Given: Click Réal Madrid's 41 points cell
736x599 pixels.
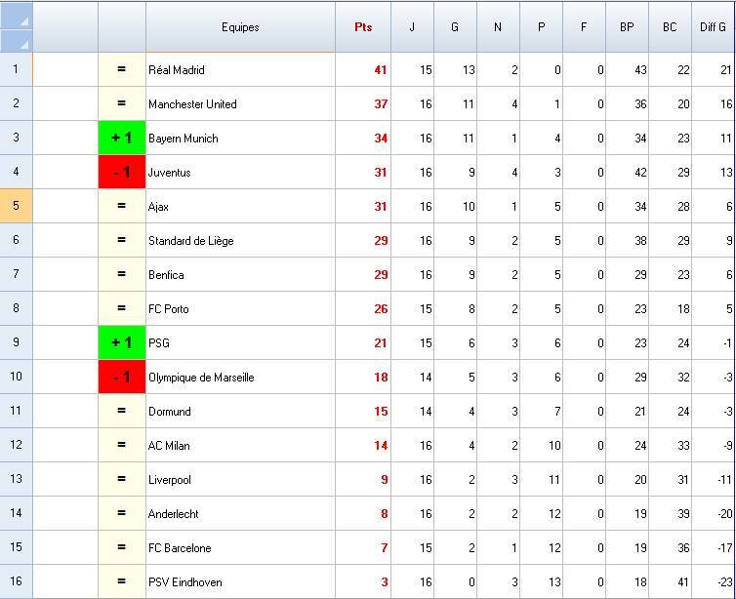Looking at the screenshot, I should click(x=363, y=69).
